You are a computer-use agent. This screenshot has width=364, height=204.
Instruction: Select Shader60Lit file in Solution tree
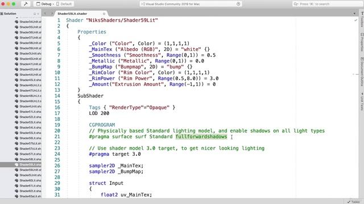(x=28, y=180)
